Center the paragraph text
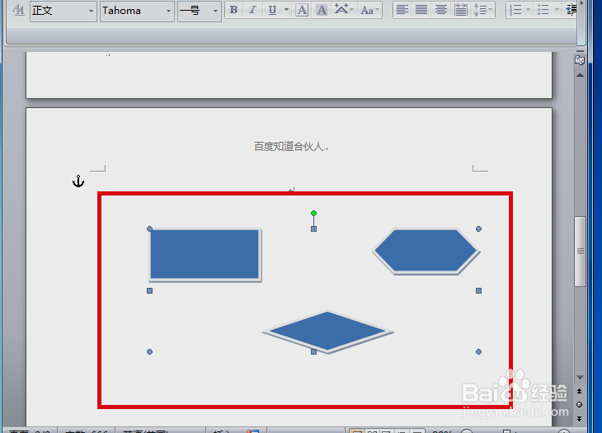This screenshot has height=433, width=602. point(440,10)
